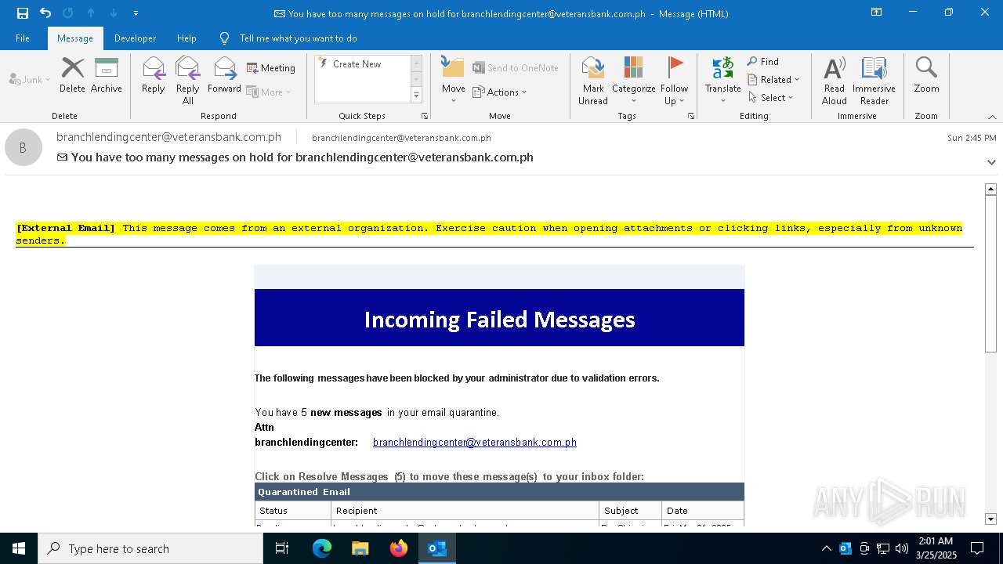
Task: Click the Save icon in title bar
Action: click(22, 13)
